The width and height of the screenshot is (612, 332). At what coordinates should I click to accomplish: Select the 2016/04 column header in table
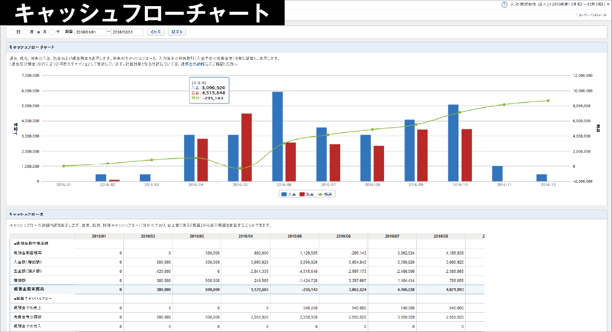point(246,236)
